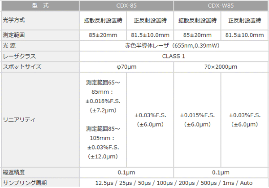Select the 70×2000μm spot size value
Screen dimensions: 269x188
click(x=221, y=66)
